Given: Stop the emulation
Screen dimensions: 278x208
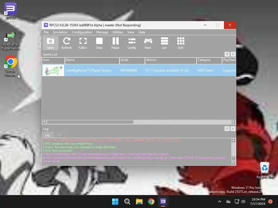Looking at the screenshot, I should (99, 43).
